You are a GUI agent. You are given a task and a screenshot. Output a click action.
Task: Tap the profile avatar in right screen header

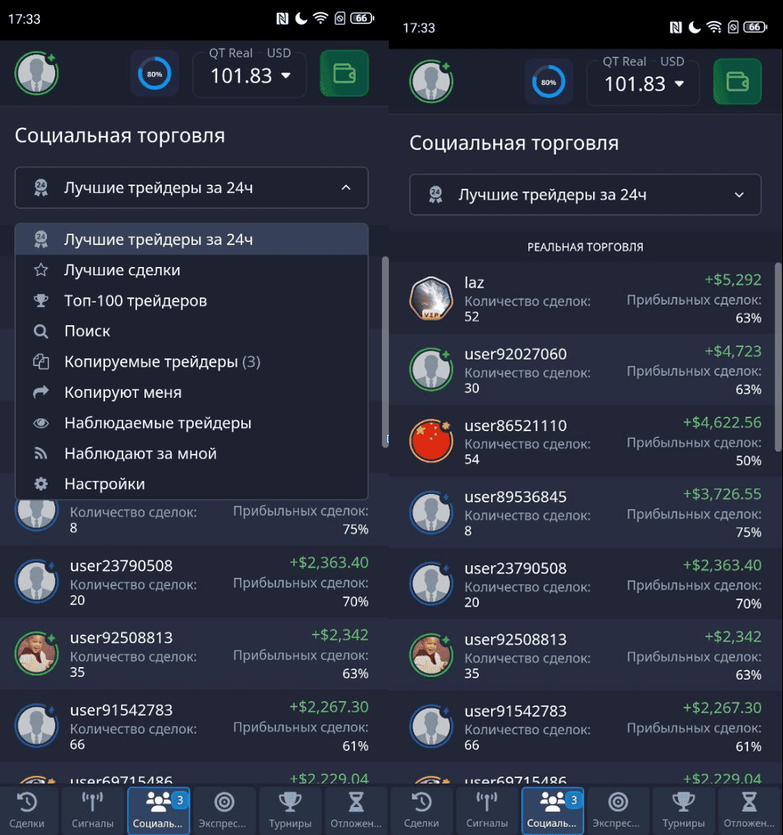point(431,82)
